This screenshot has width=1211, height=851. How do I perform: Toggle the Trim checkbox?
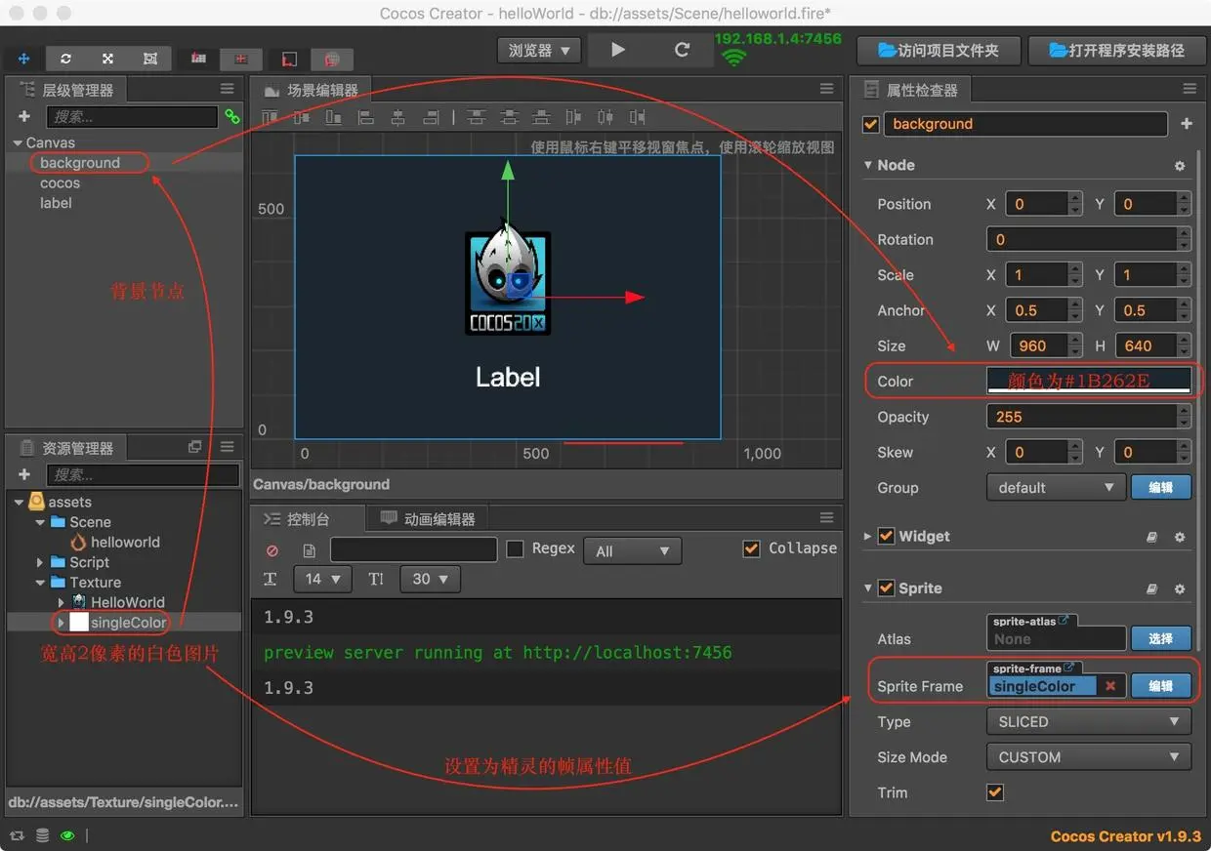[995, 792]
